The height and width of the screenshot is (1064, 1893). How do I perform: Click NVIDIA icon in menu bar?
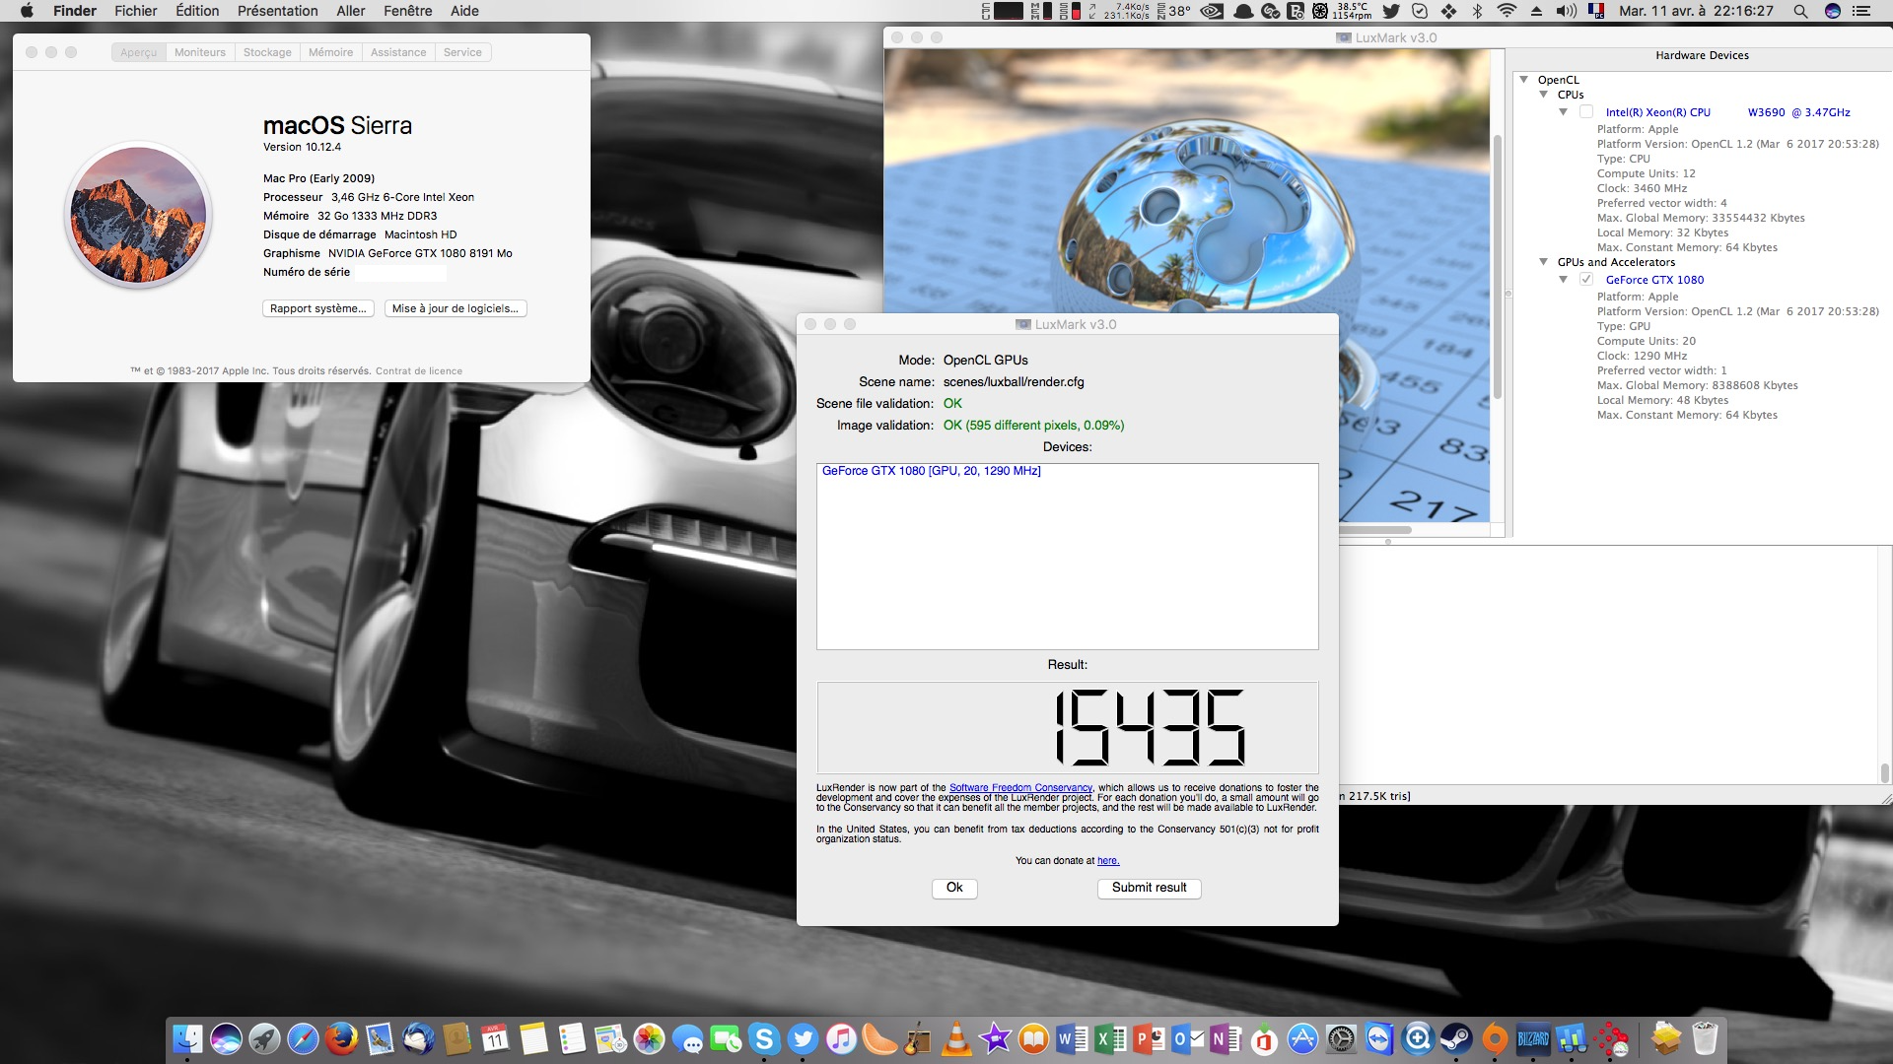point(1212,11)
